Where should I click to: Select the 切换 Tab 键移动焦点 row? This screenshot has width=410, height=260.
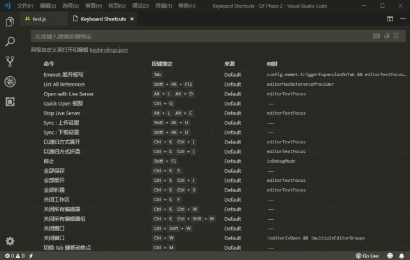[x=219, y=248]
